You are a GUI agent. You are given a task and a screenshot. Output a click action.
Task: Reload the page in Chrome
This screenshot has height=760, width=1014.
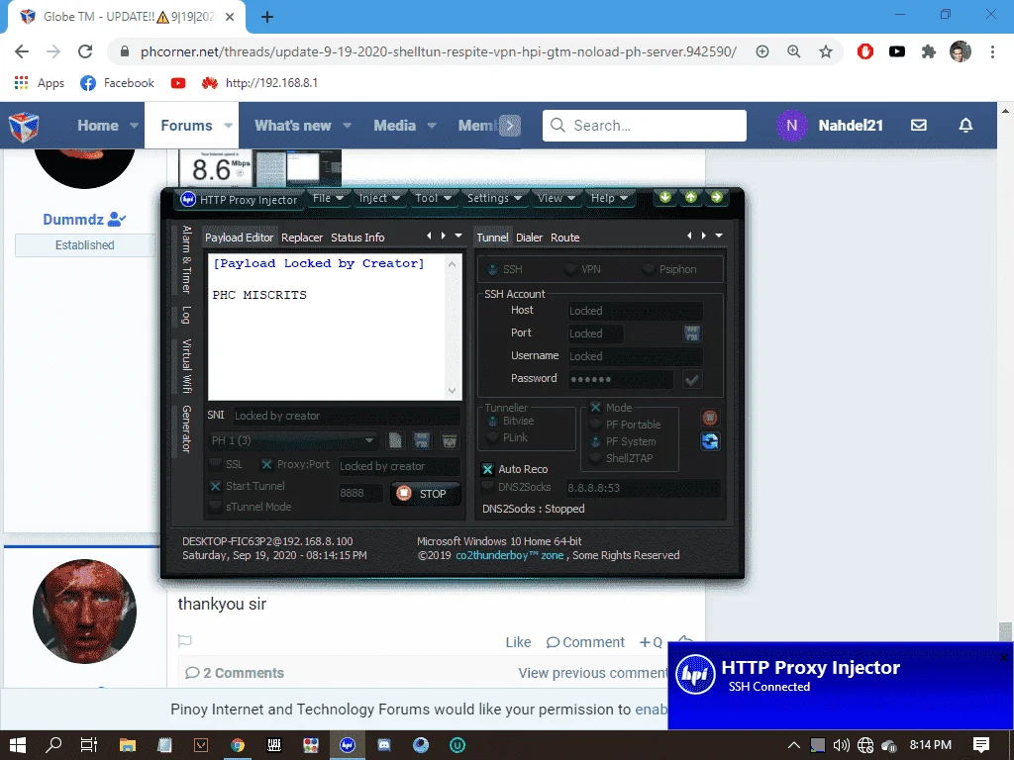(x=85, y=51)
